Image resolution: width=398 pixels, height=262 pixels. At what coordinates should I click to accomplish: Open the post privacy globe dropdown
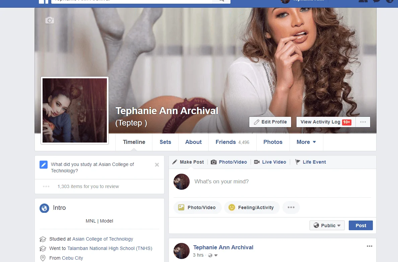(x=213, y=255)
